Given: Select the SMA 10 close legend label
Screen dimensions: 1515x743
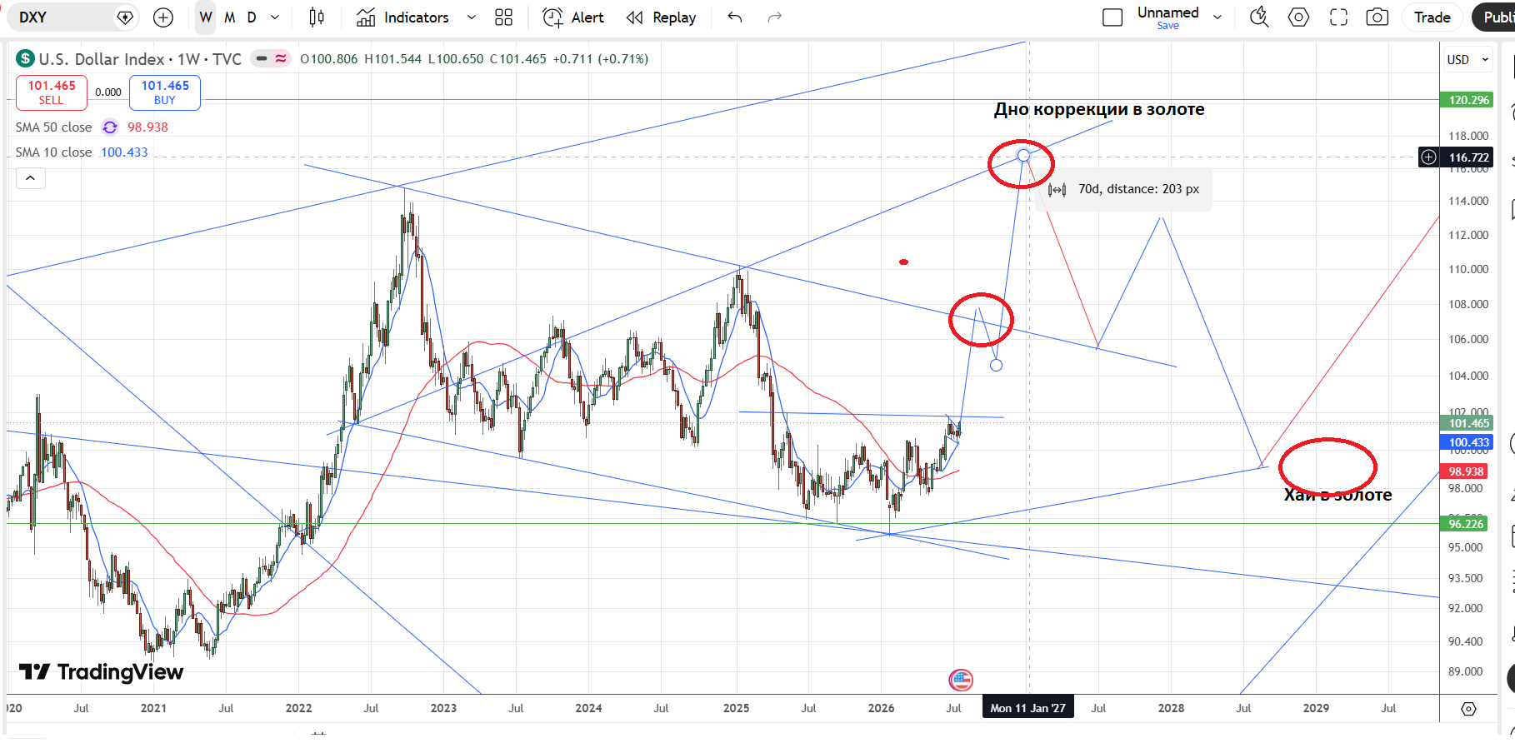Looking at the screenshot, I should 53,152.
